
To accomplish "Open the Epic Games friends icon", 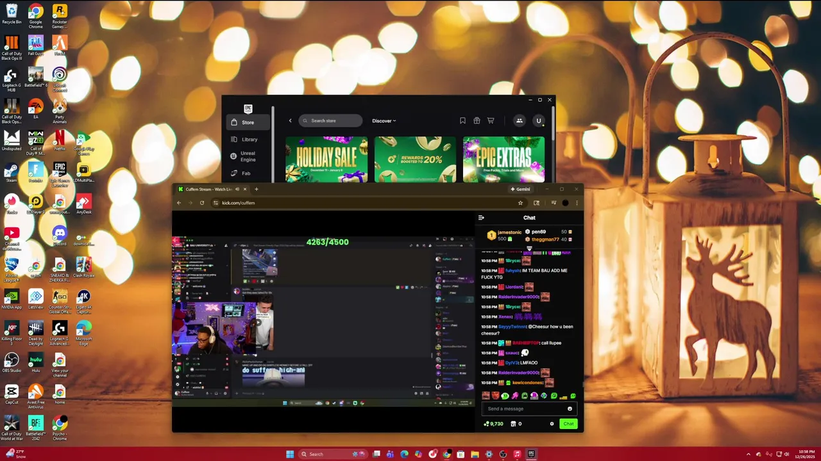I will pyautogui.click(x=520, y=120).
